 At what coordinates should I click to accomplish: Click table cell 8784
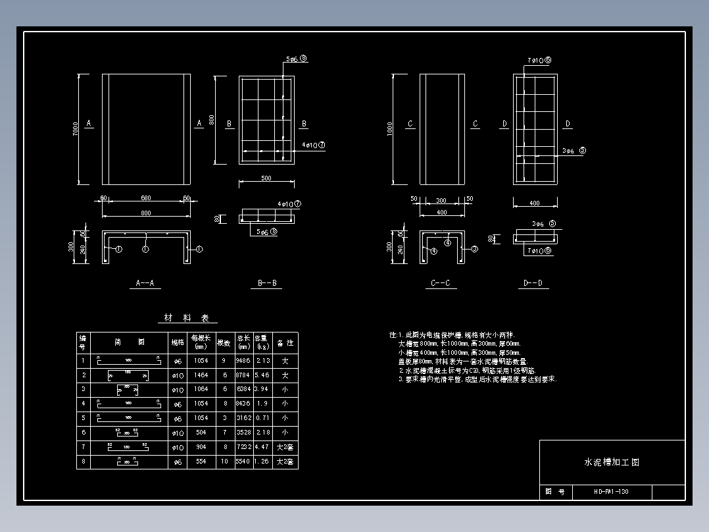tap(243, 375)
